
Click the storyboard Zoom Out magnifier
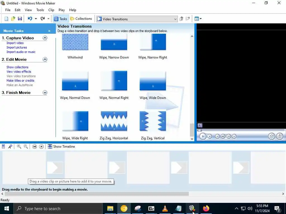(x=26, y=147)
